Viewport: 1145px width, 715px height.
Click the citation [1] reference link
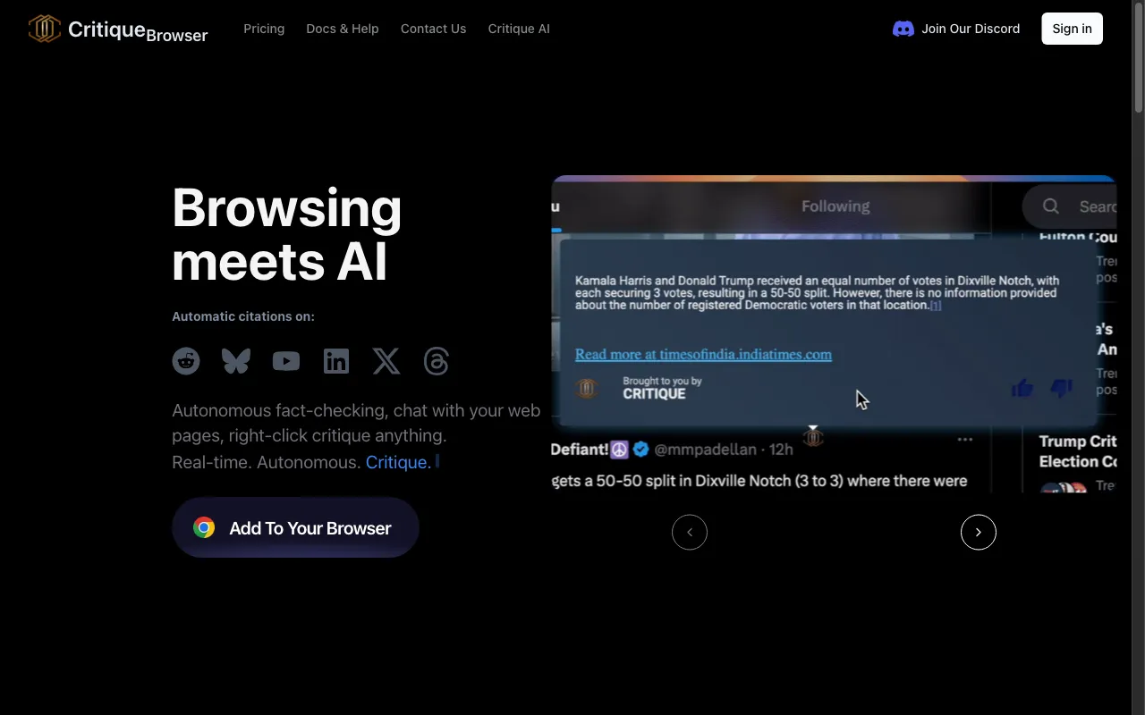936,306
